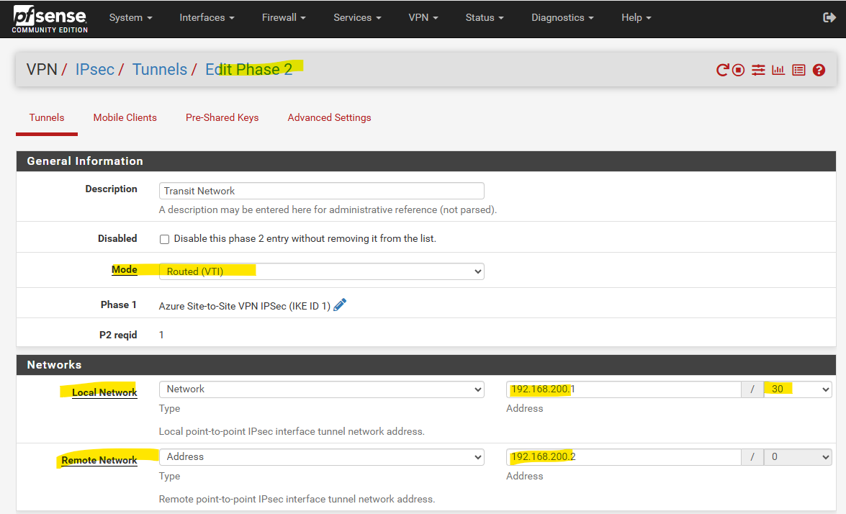
Task: Open the status chart icon
Action: pyautogui.click(x=778, y=70)
